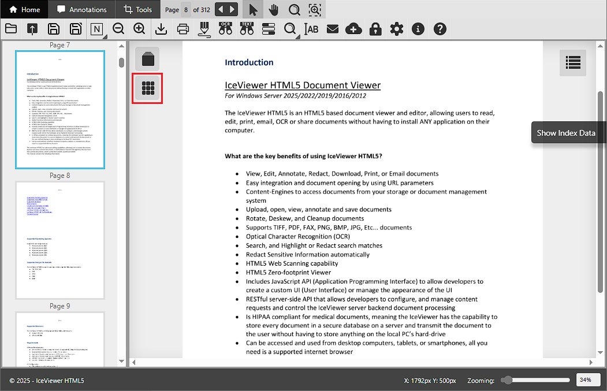The image size is (607, 391).
Task: Toggle the Show Index Data list button
Action: pos(573,62)
